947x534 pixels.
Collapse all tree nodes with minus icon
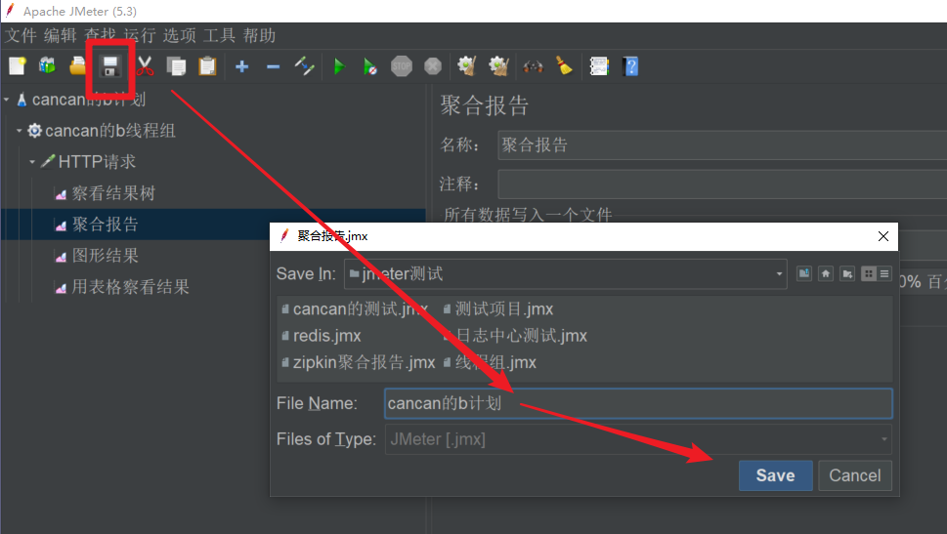click(x=273, y=66)
